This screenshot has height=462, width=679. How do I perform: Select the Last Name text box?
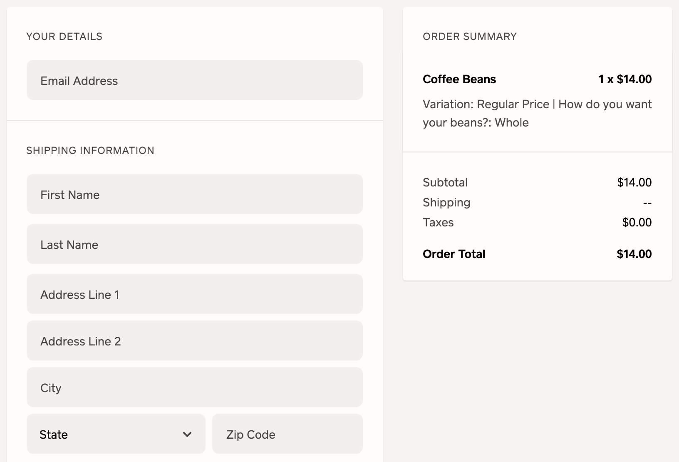click(194, 244)
